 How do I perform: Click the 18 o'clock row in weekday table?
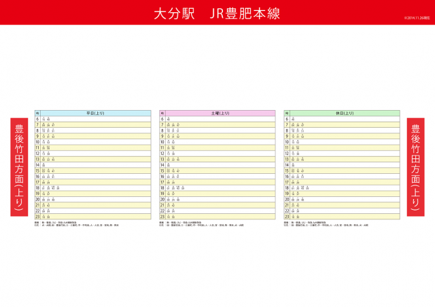click(92, 188)
